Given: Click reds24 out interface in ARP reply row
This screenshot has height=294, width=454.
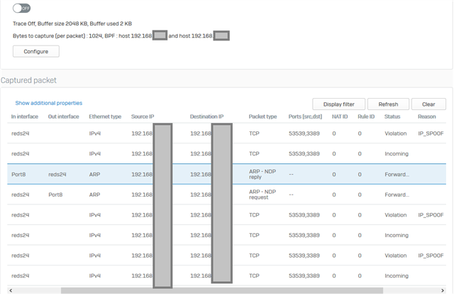Looking at the screenshot, I should (x=57, y=174).
